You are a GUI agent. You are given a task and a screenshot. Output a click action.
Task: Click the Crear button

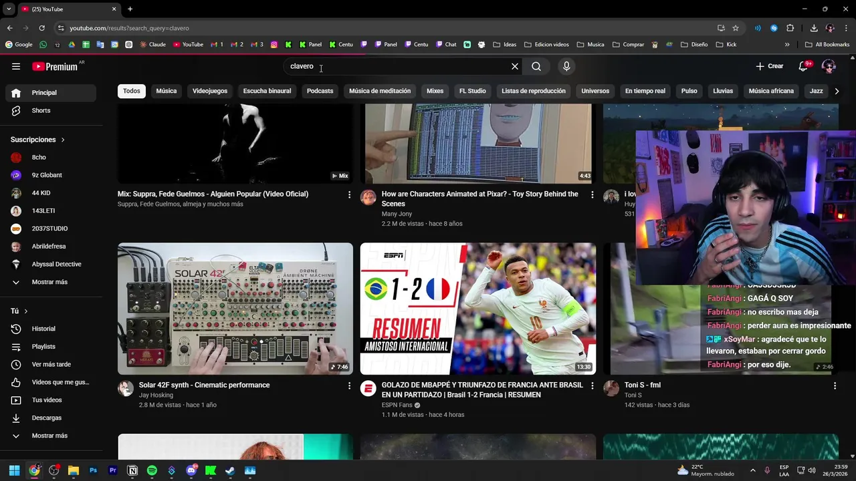point(769,66)
